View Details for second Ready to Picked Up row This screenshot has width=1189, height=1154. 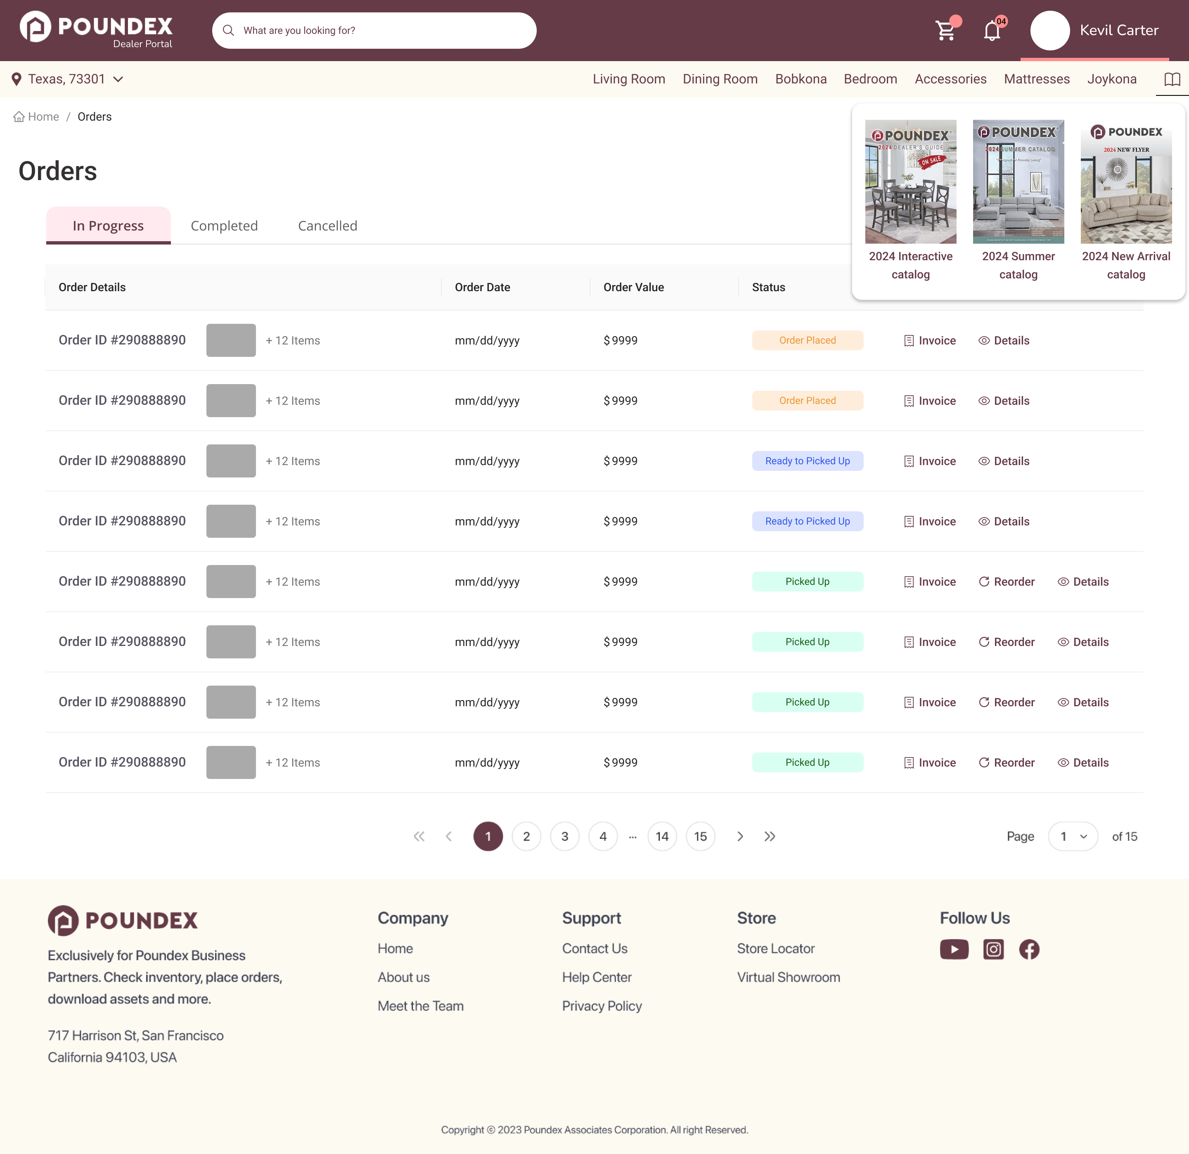click(x=1003, y=522)
